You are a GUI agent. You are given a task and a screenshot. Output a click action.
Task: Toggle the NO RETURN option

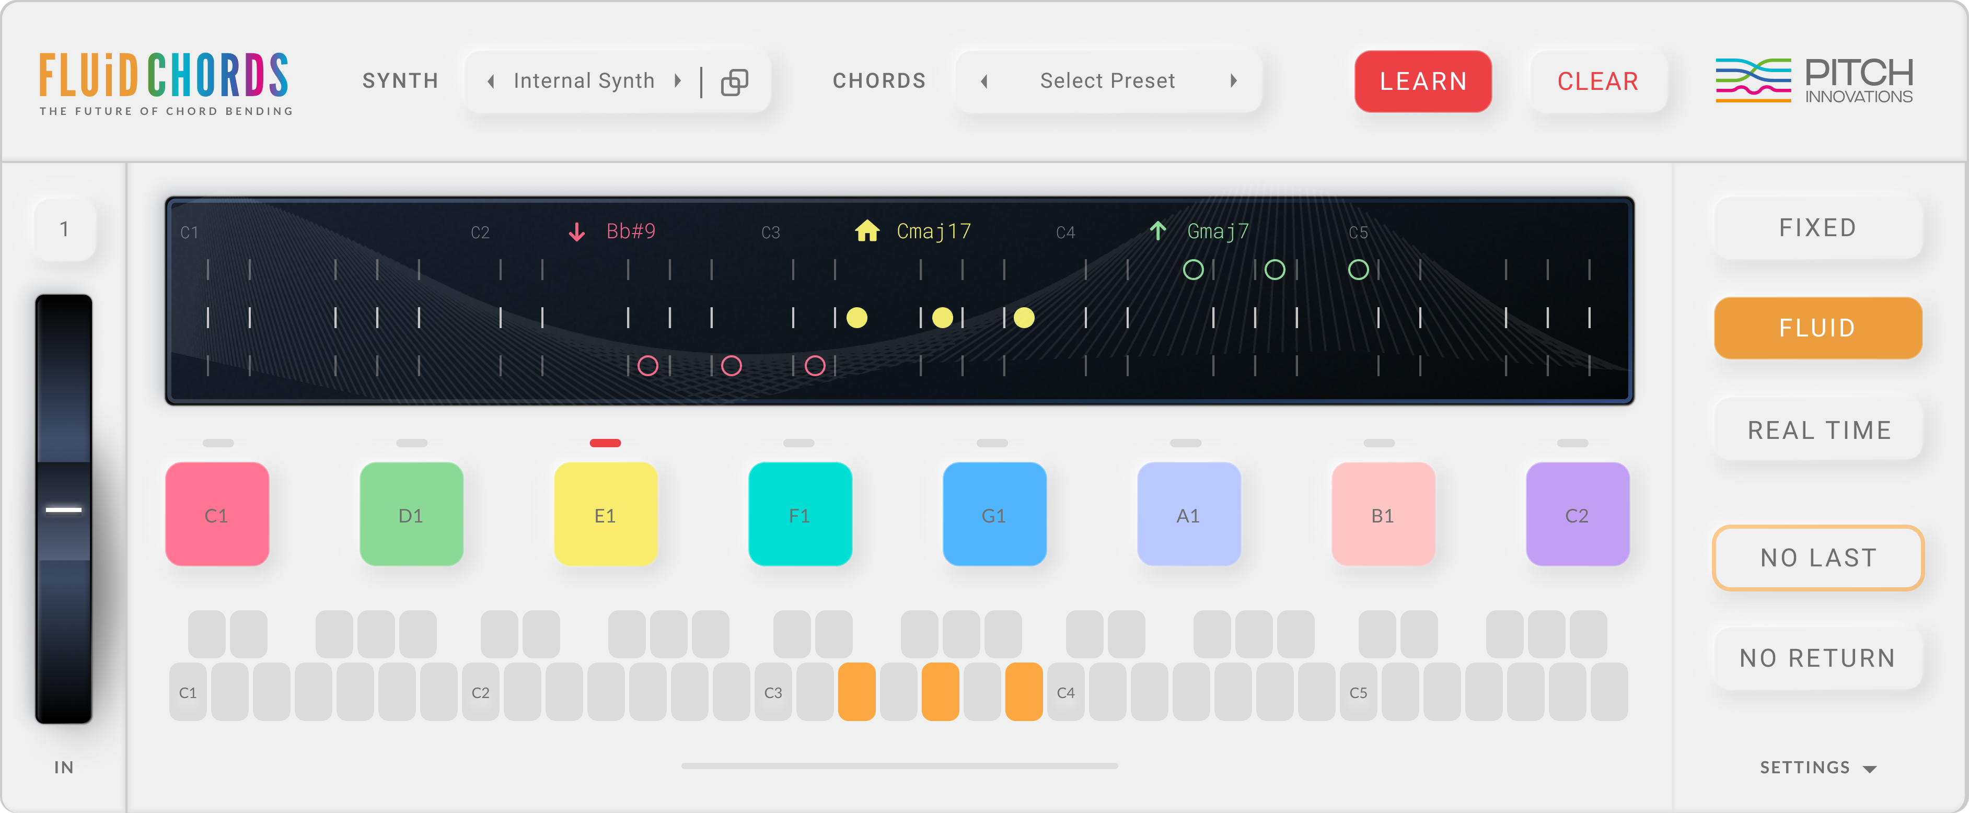pyautogui.click(x=1817, y=657)
